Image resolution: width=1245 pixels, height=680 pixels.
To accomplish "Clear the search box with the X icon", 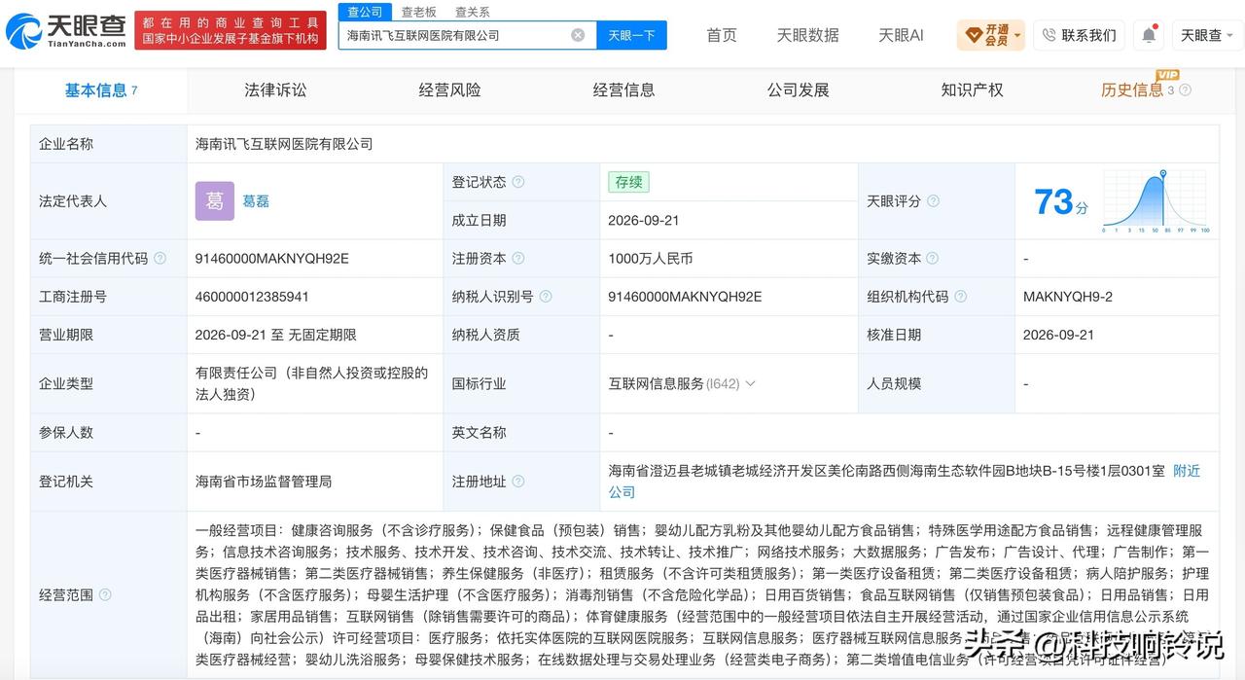I will pyautogui.click(x=578, y=35).
